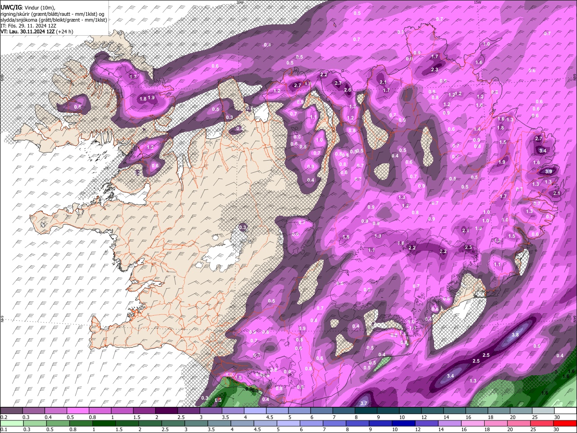Click the darkest purple swatch labeled 2 in the upper legend row
The height and width of the screenshot is (433, 577).
click(x=166, y=410)
